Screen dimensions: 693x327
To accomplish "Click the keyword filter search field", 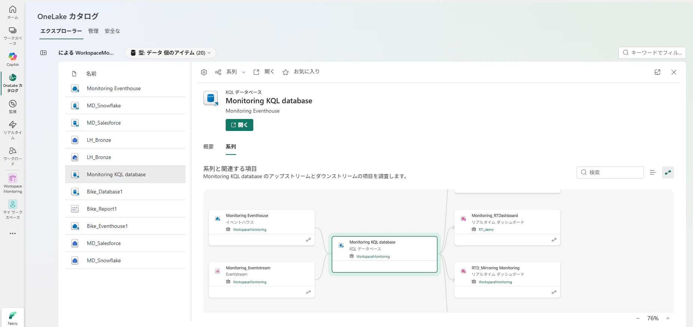I will point(652,53).
